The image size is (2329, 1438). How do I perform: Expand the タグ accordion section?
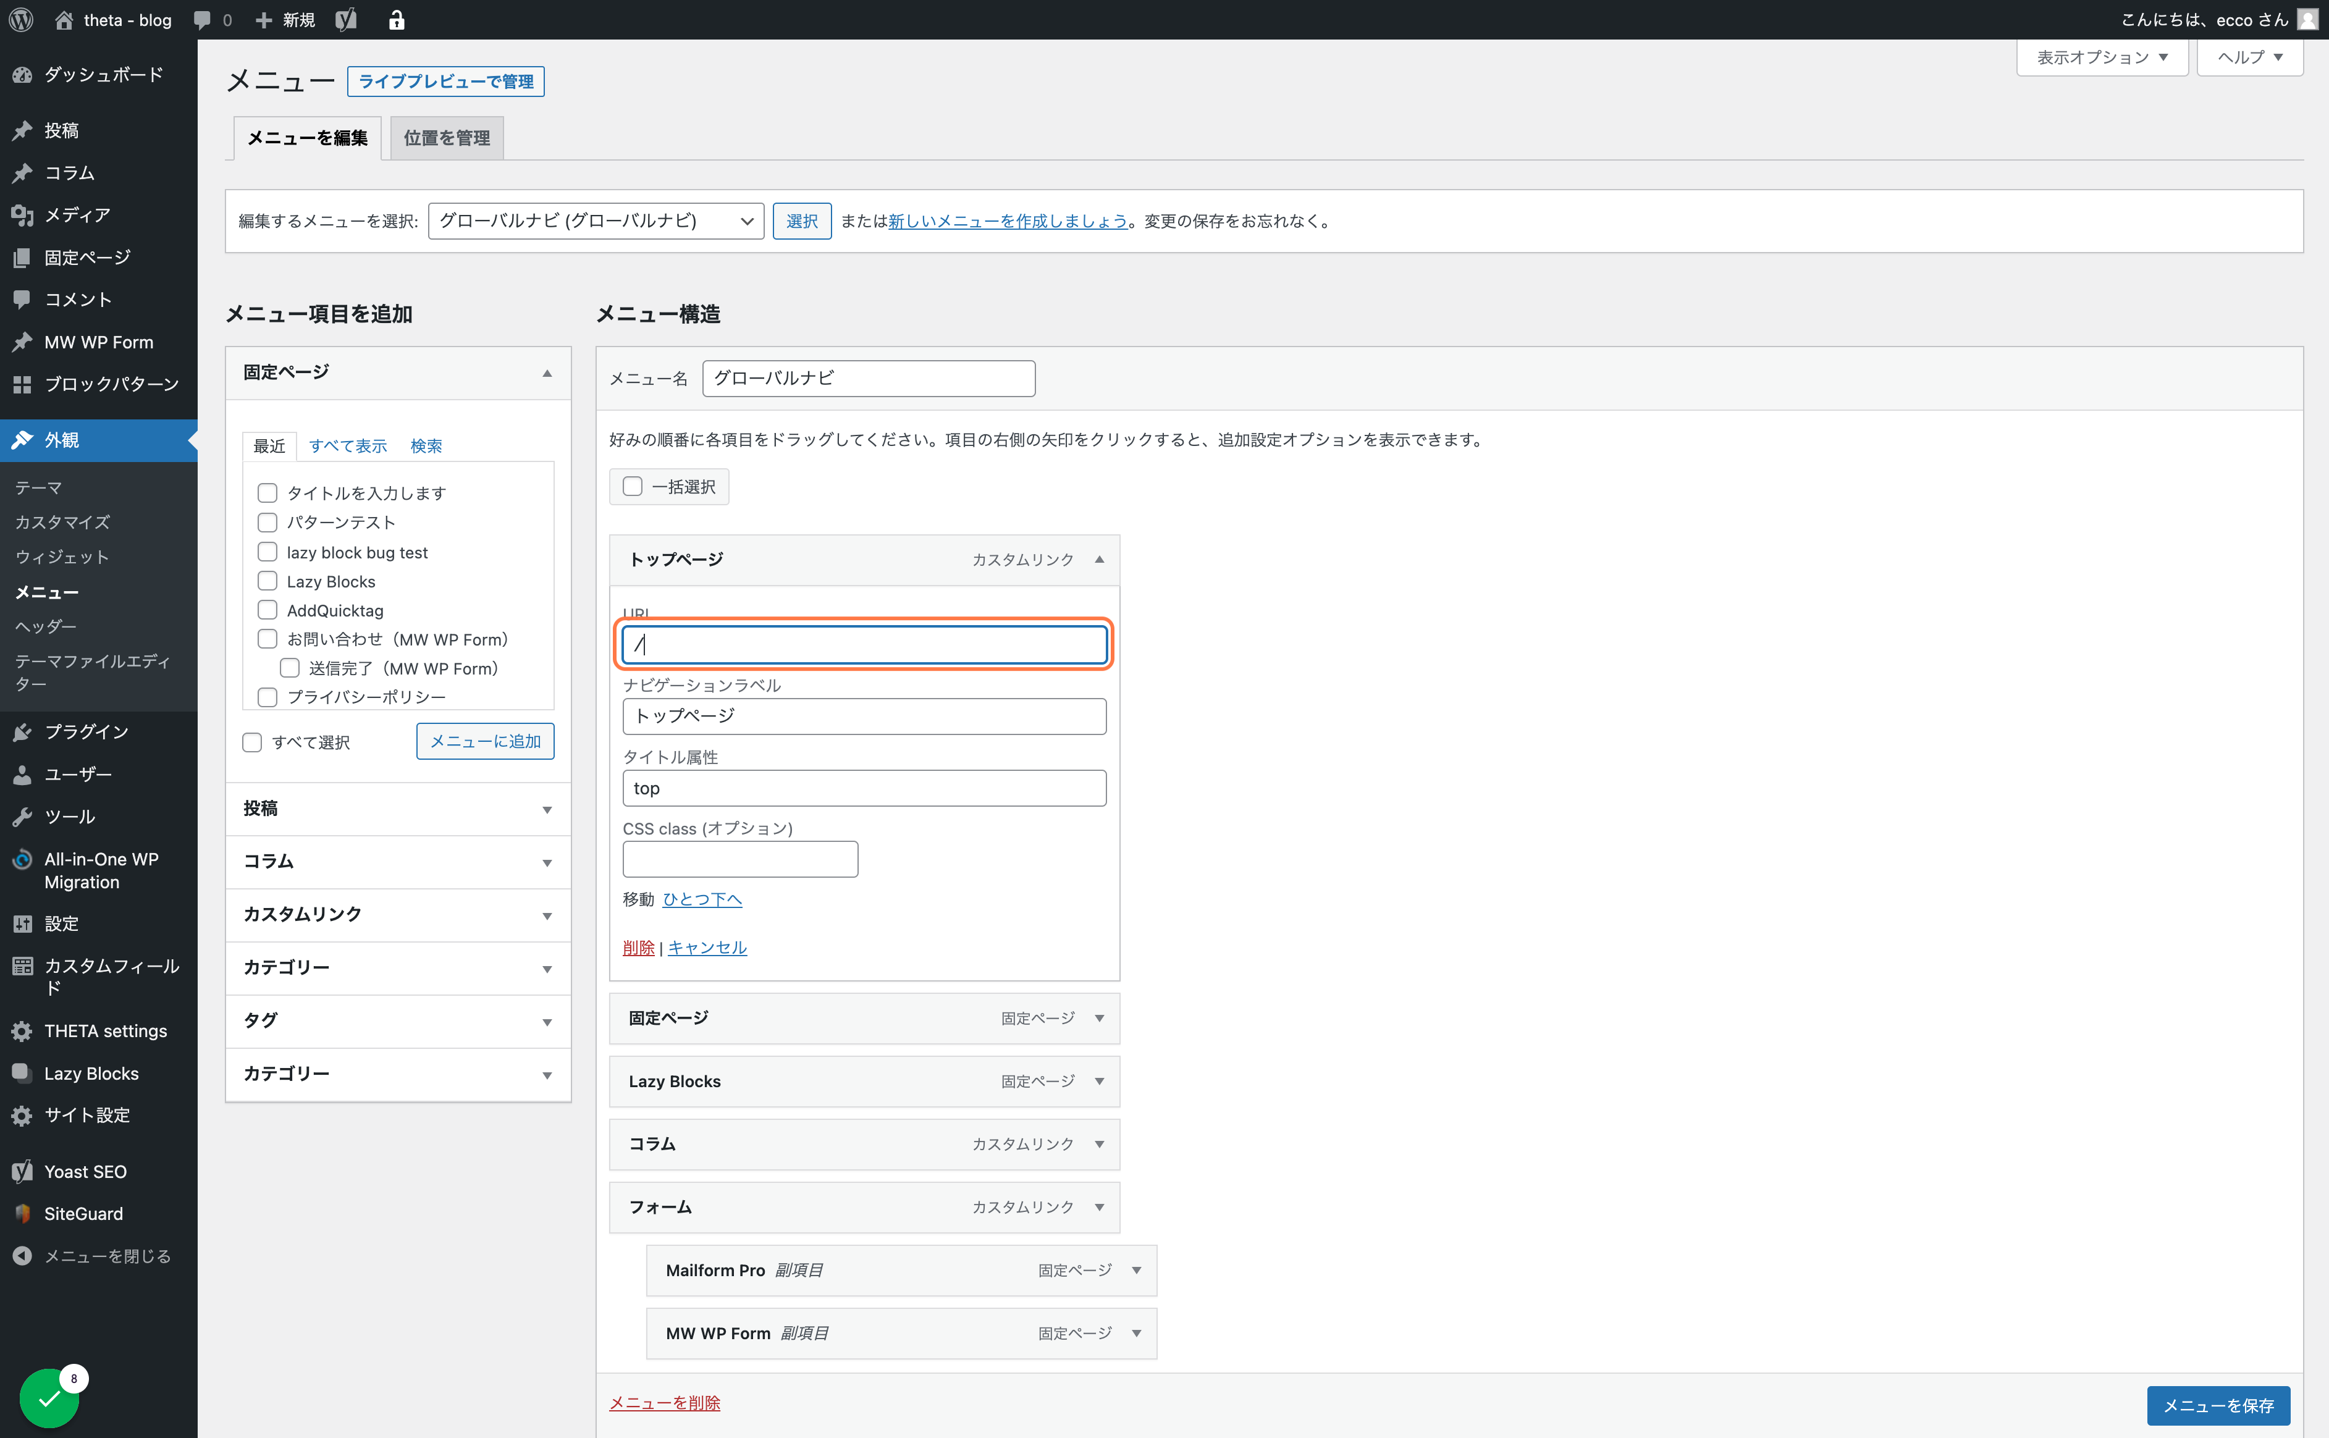pos(398,1020)
